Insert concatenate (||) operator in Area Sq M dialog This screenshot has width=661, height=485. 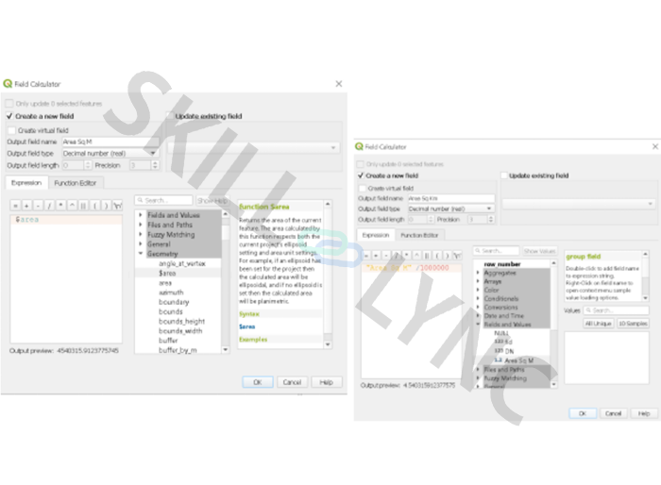point(83,206)
